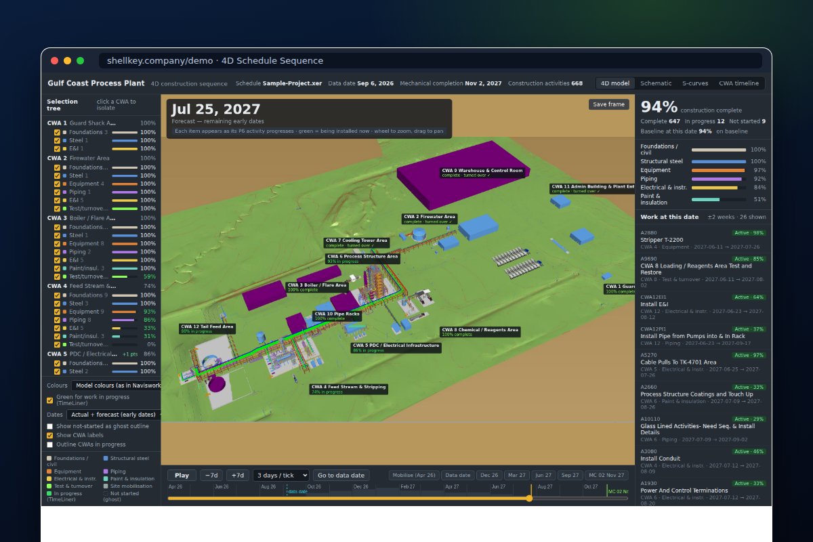This screenshot has width=813, height=542.
Task: Click the Site mobilisation legend swatch
Action: [105, 486]
